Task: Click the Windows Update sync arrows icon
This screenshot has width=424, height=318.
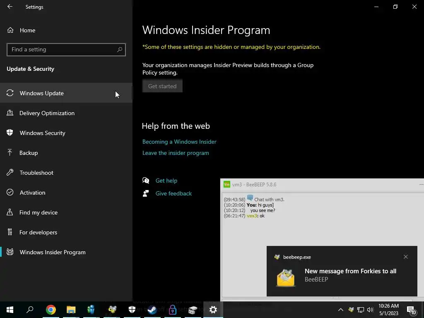Action: 10,93
